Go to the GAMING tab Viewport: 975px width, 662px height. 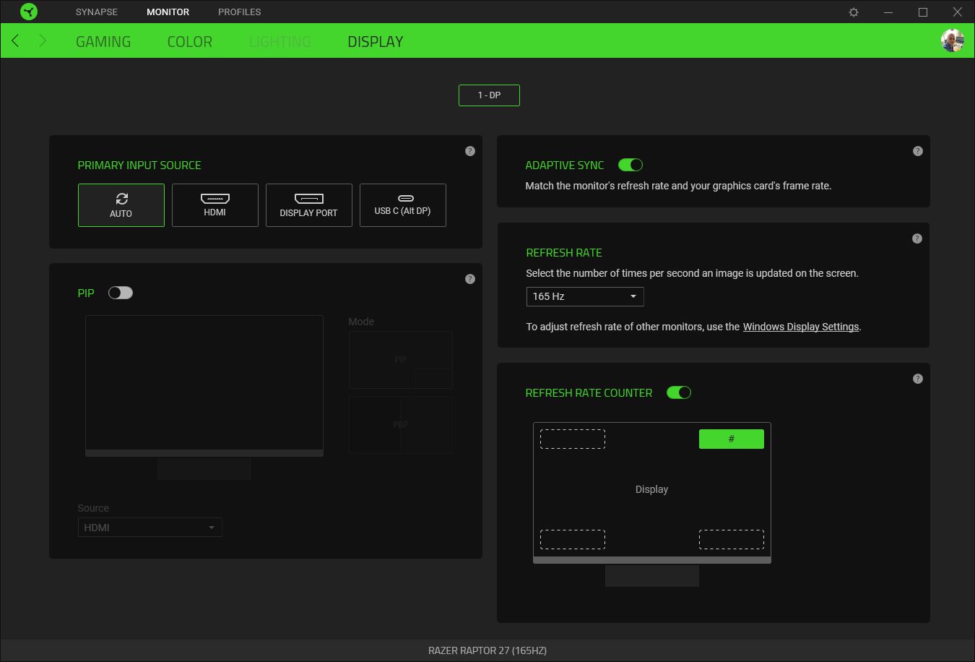(103, 41)
